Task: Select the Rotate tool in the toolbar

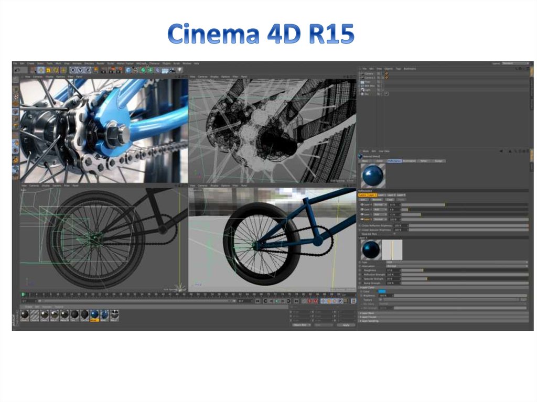Action: coord(56,70)
